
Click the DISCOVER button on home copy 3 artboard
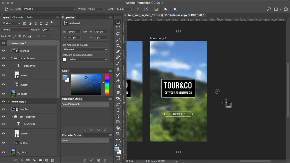pos(178,114)
